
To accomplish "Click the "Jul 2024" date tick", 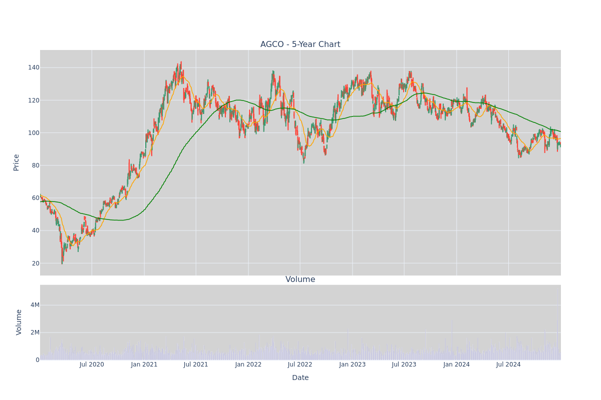I will [508, 364].
